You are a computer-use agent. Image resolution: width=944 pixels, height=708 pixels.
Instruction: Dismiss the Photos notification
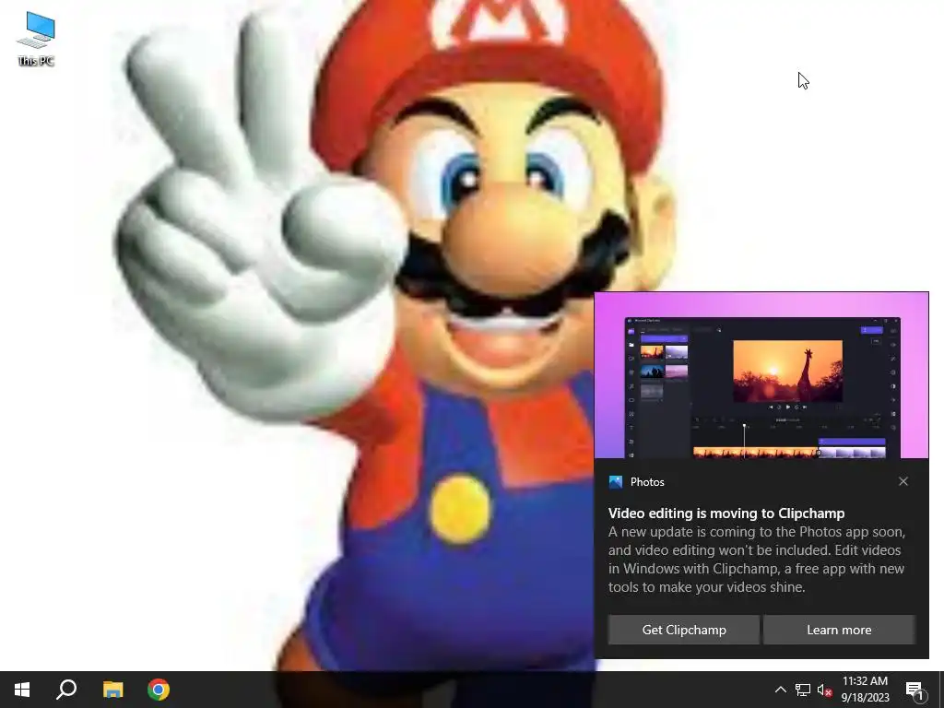point(903,481)
